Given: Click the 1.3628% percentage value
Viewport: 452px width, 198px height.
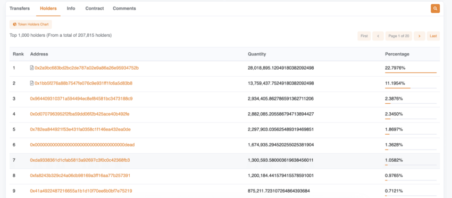Looking at the screenshot, I should coord(394,145).
